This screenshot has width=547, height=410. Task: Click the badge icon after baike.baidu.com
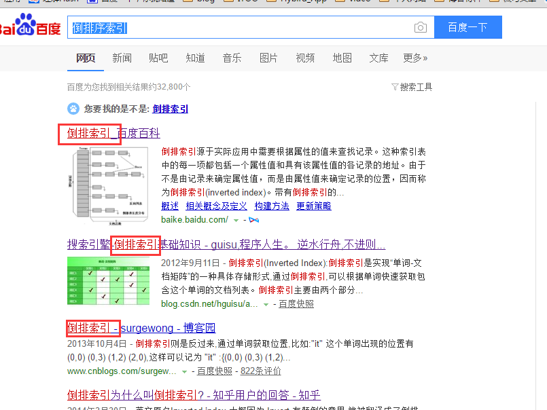coord(254,220)
